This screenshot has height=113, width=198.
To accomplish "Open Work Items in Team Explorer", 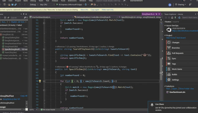I will tap(182, 69).
